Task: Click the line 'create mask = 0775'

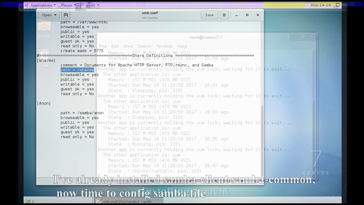Action: coord(82,51)
